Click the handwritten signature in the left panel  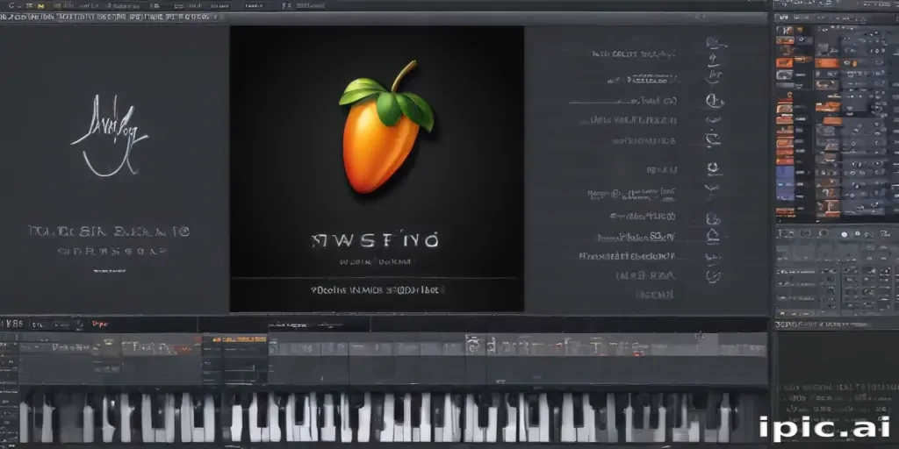109,136
